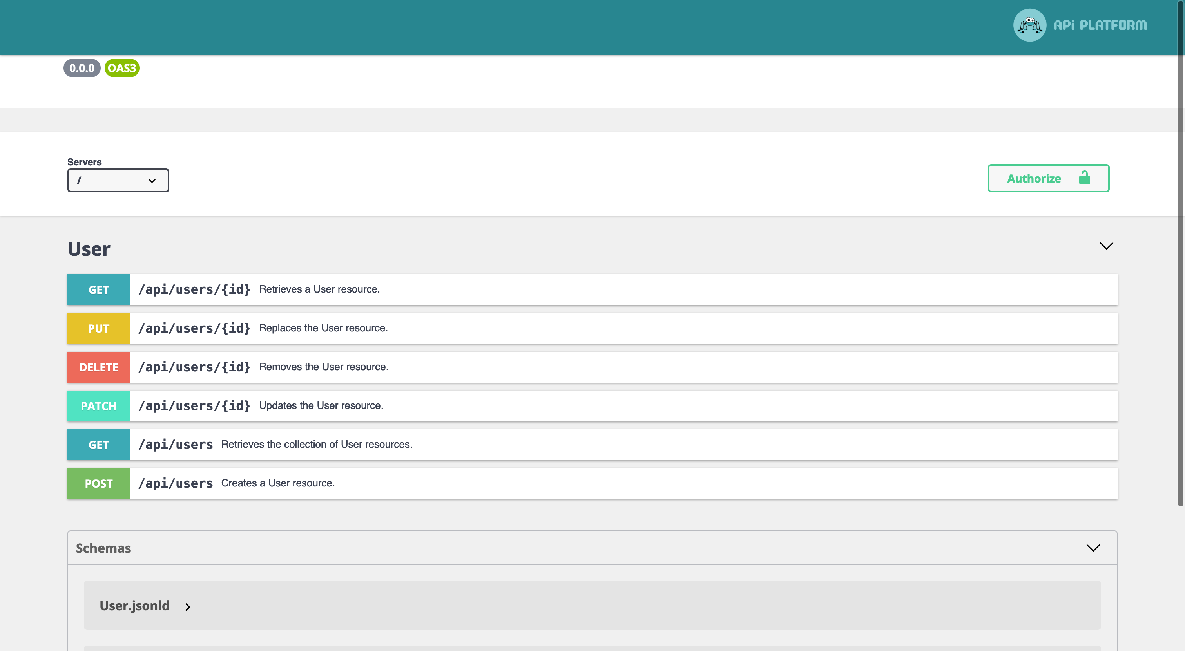Click the POST /api/users method icon
The height and width of the screenshot is (651, 1185).
99,483
